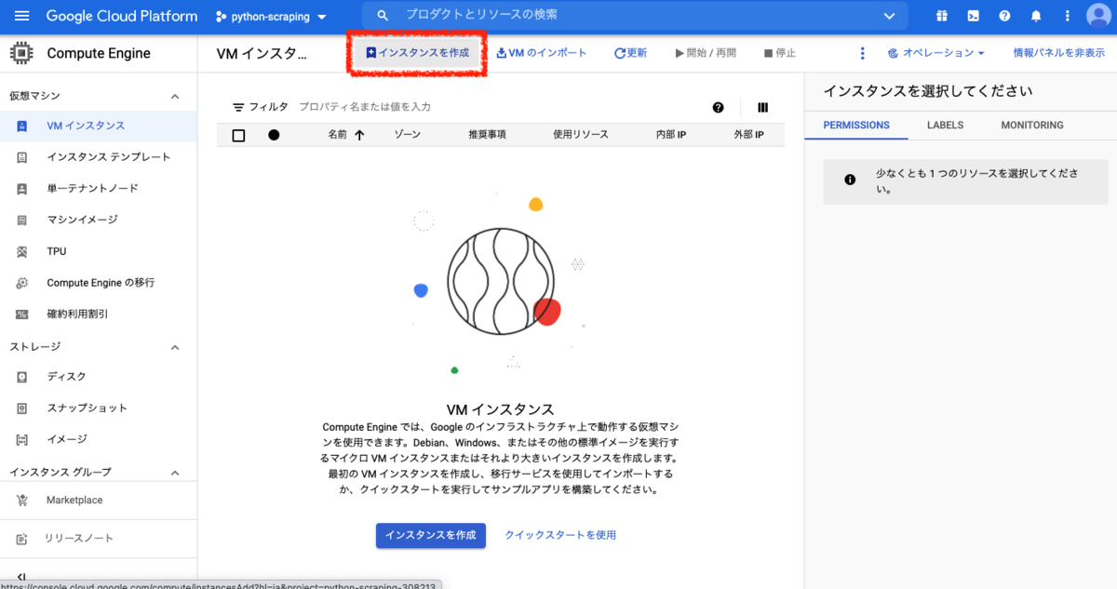Viewport: 1117px width, 589px height.
Task: Sort by 名前 column arrow
Action: [x=359, y=135]
